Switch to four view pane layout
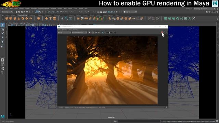219x123 pixels. (x=2, y=64)
